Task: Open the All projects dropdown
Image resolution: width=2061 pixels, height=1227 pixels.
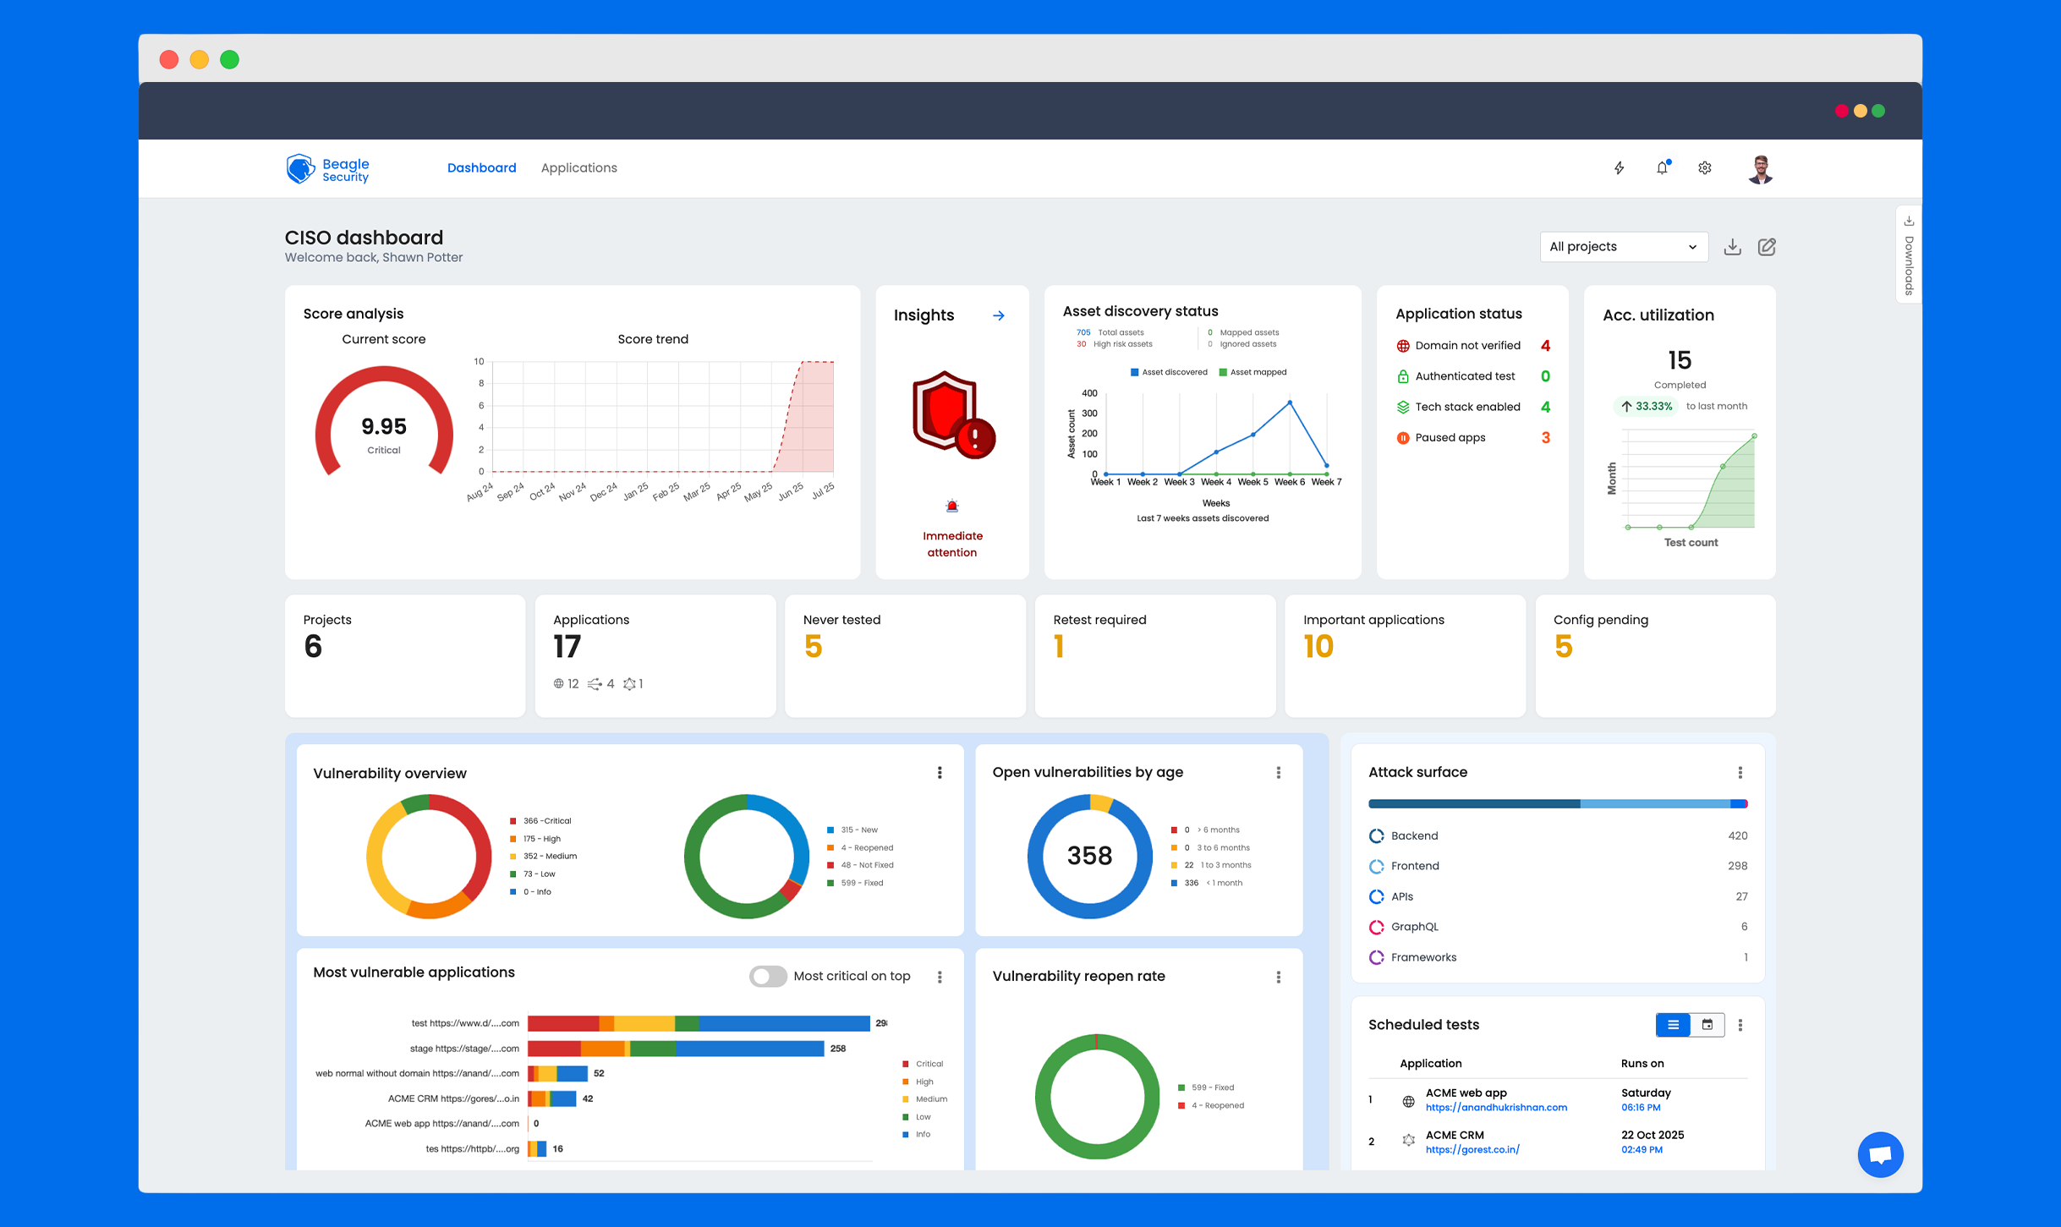Action: click(x=1623, y=246)
